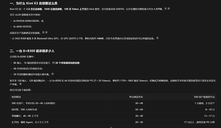Click heading 二、一台 8×B300 能承载多少人
Image resolution: width=221 pixels, height=128 pixels.
[x=32, y=51]
